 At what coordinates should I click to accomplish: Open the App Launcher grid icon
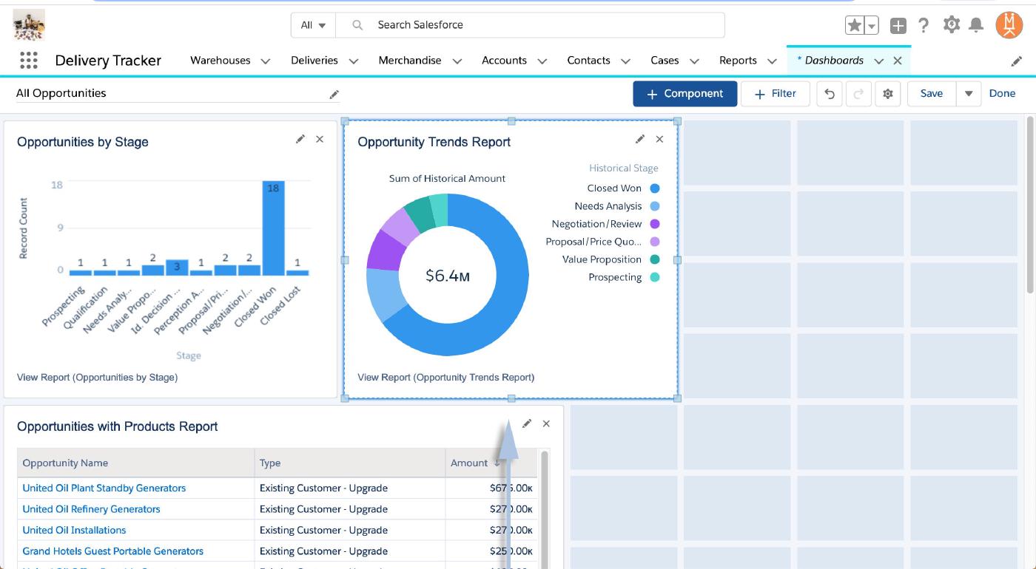(x=28, y=61)
